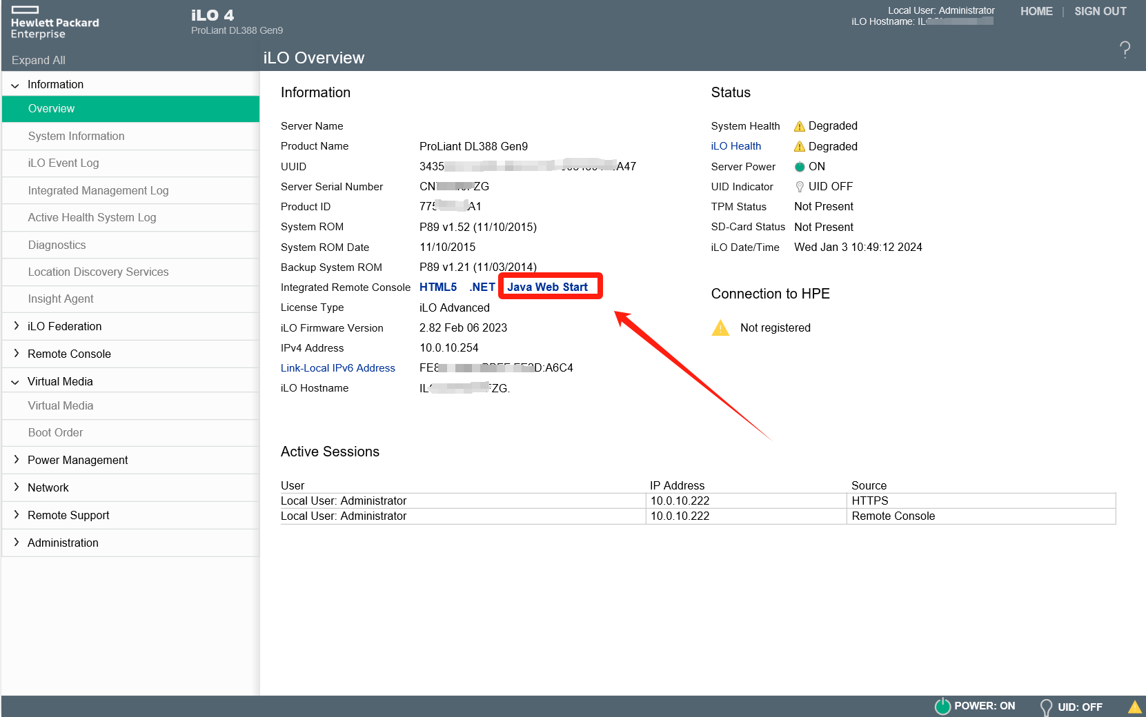Click the Hewlett Packard Enterprise logo
This screenshot has height=717, width=1146.
point(55,23)
